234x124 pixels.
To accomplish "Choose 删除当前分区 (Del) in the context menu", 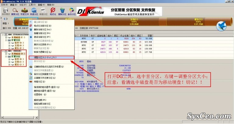I will [x=51, y=29].
